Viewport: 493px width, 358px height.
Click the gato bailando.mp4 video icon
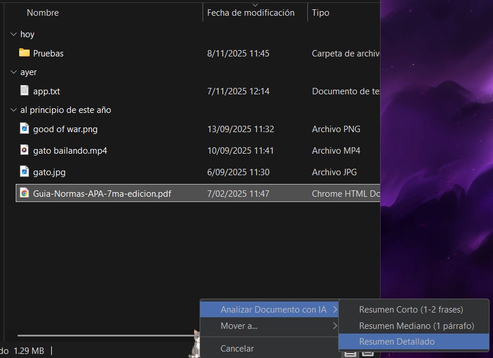24,150
